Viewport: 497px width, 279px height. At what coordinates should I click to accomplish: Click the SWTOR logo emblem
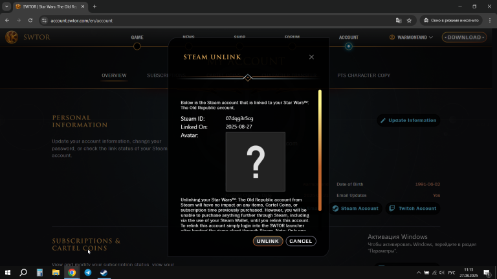[12, 37]
